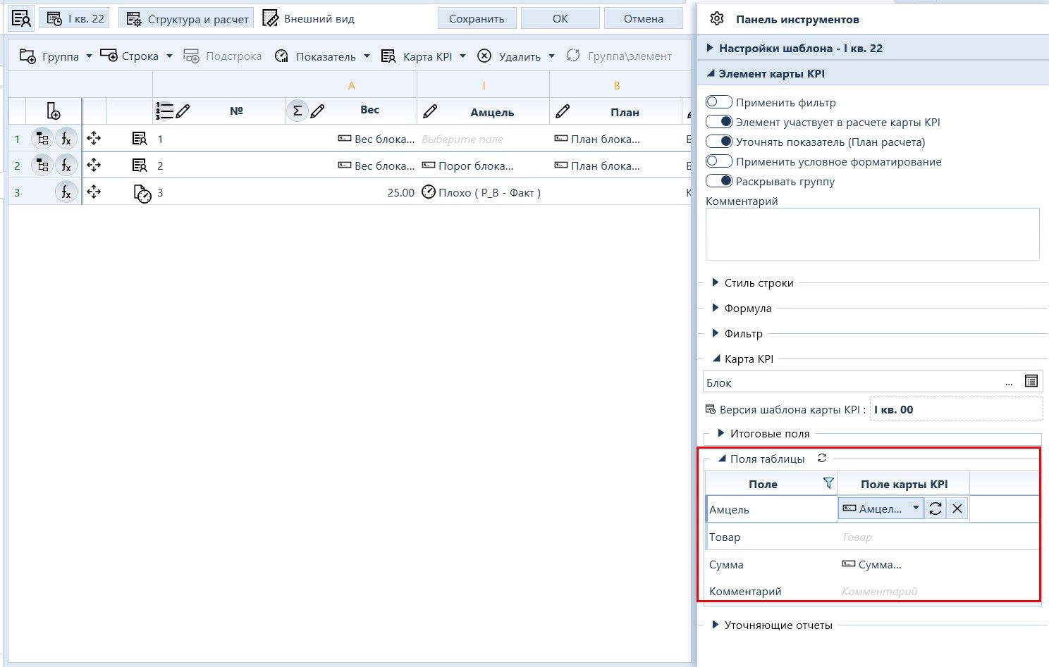Click the refresh icon beside Поля таблицы
1049x667 pixels.
(822, 458)
